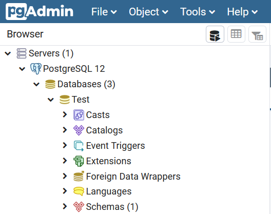Select the Casts tree label
Viewport: 271px width, 214px height.
coord(98,115)
